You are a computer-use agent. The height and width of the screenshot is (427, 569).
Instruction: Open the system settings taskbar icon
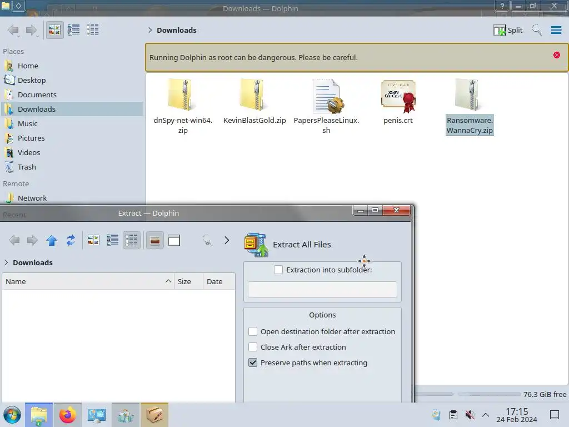coord(97,415)
